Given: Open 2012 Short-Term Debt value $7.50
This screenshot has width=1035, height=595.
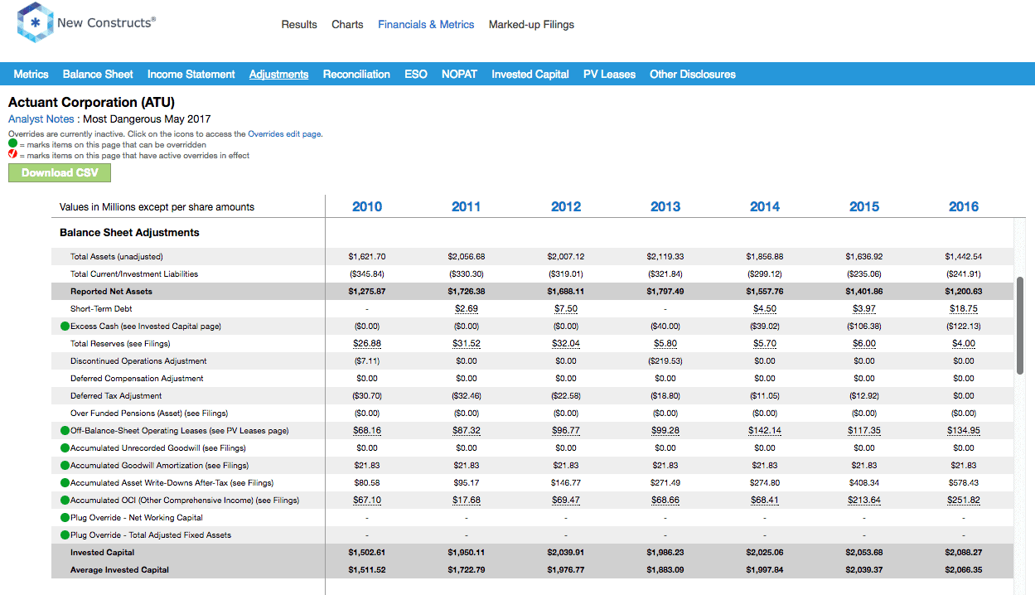Looking at the screenshot, I should tap(566, 309).
